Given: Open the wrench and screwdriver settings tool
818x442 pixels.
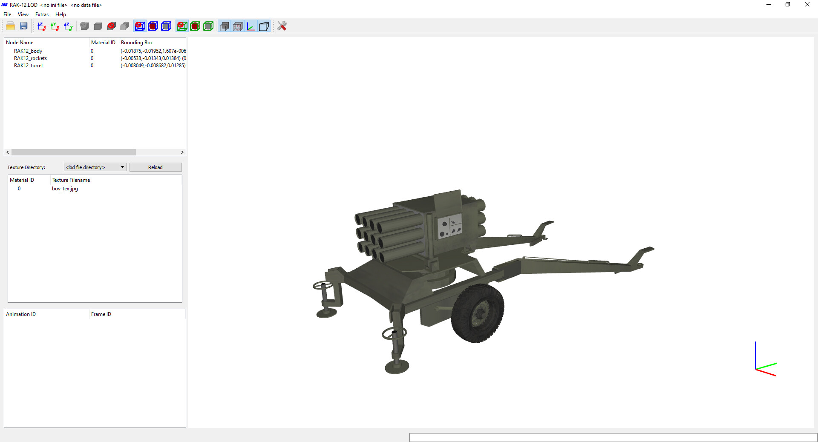Looking at the screenshot, I should click(282, 26).
